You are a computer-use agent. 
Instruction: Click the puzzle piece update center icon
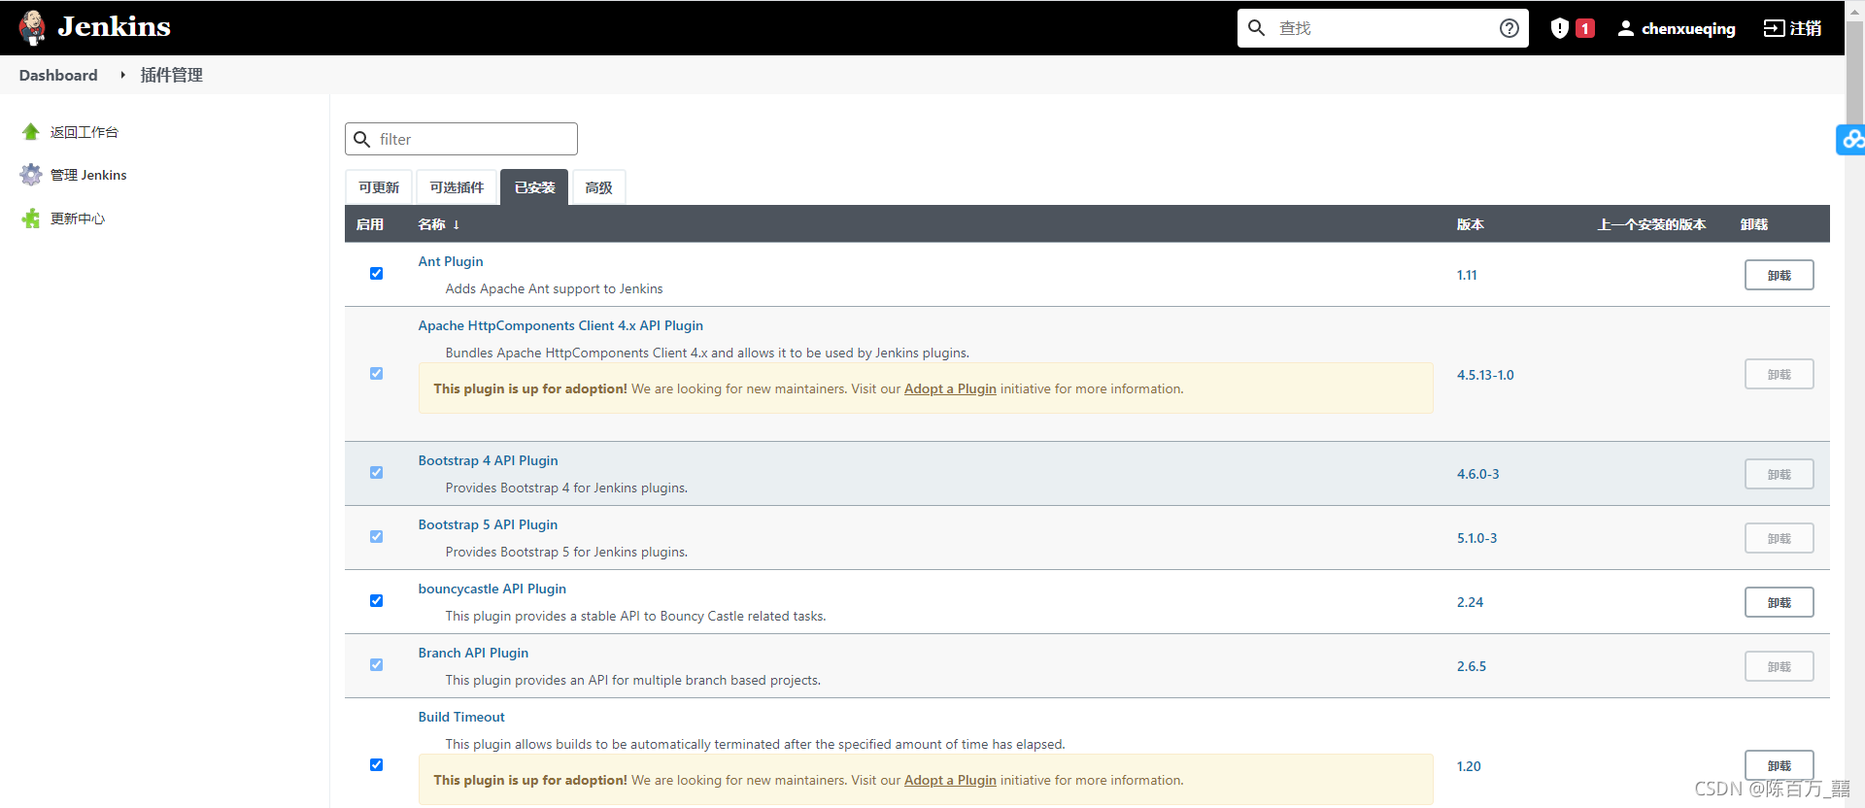[31, 219]
